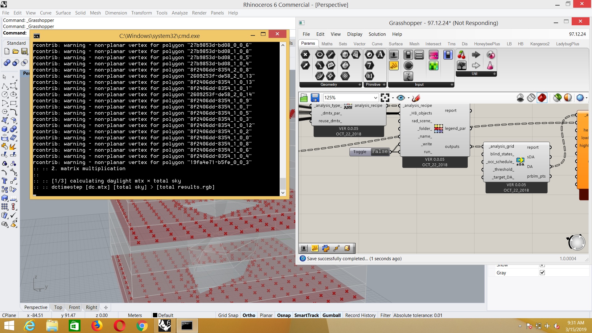The height and width of the screenshot is (333, 592).
Task: Open preview eye icon dropdown arrow
Action: pyautogui.click(x=409, y=98)
